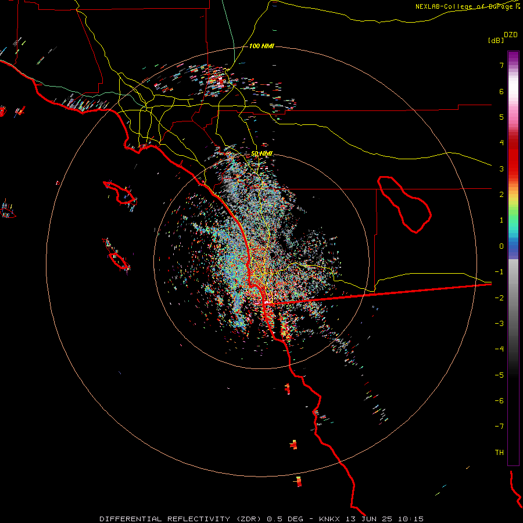The image size is (523, 523).
Task: Click the 13 JUN 25 10:15 timestamp
Action: point(384,519)
